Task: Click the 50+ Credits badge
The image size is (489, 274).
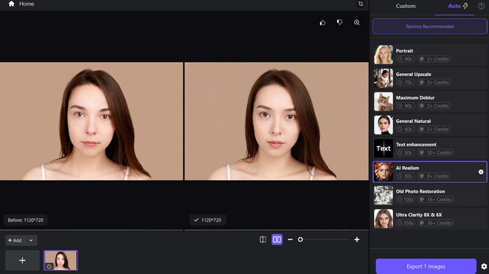Action: pos(435,153)
